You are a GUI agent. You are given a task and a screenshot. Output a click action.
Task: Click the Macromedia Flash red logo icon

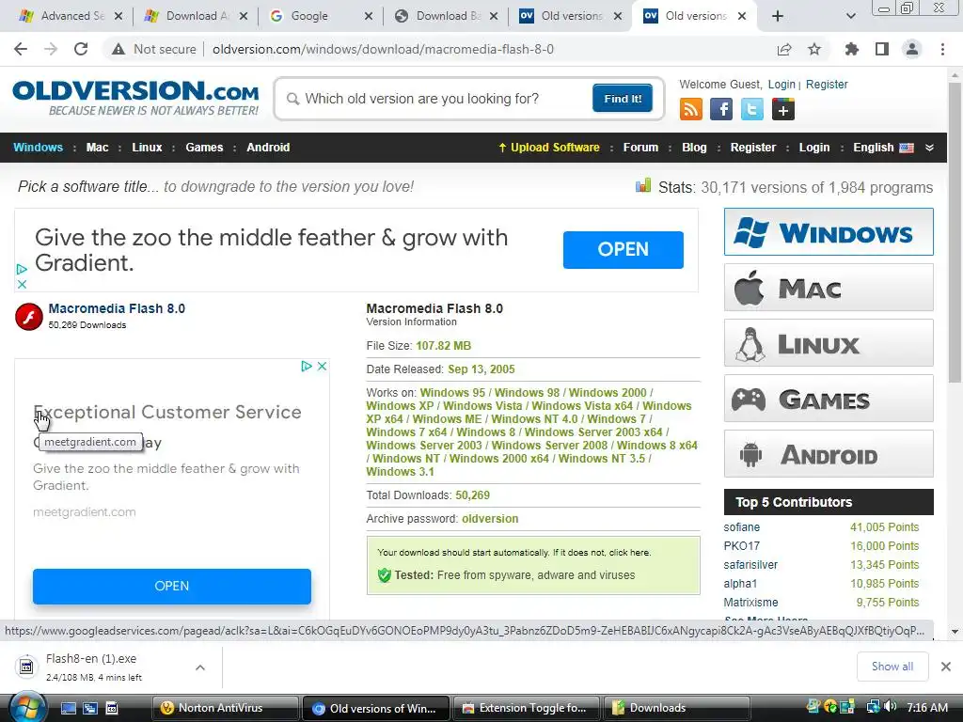coord(29,317)
